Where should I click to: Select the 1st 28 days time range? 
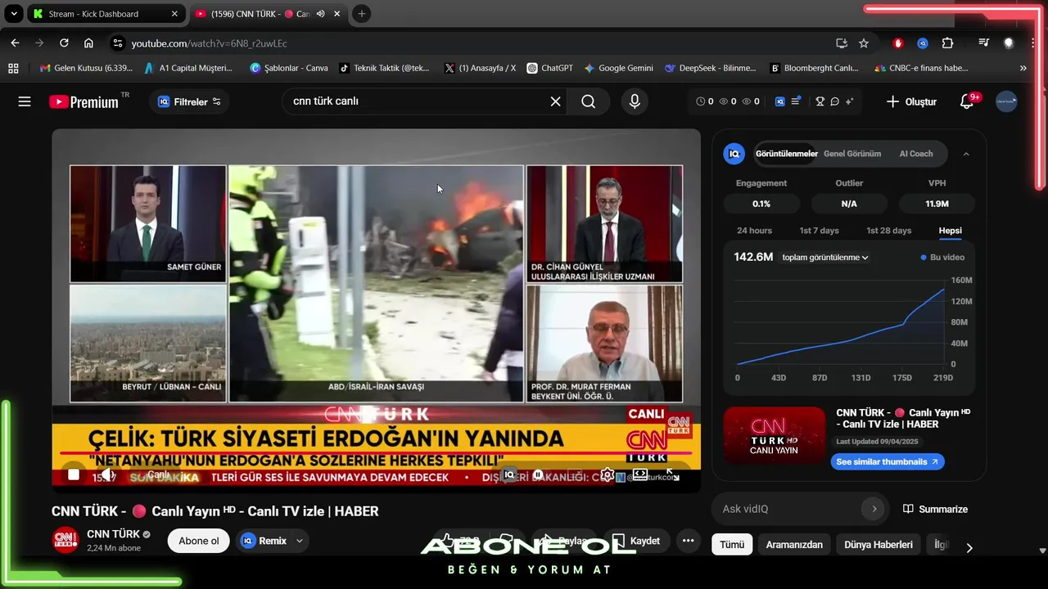888,231
